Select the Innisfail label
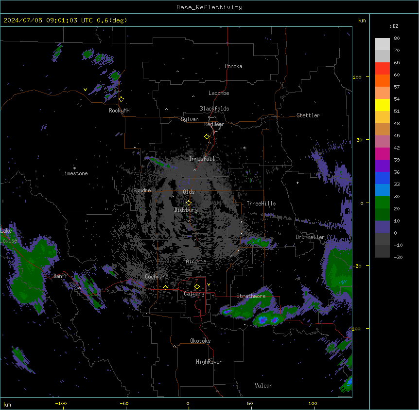The image size is (419, 410). [x=202, y=159]
